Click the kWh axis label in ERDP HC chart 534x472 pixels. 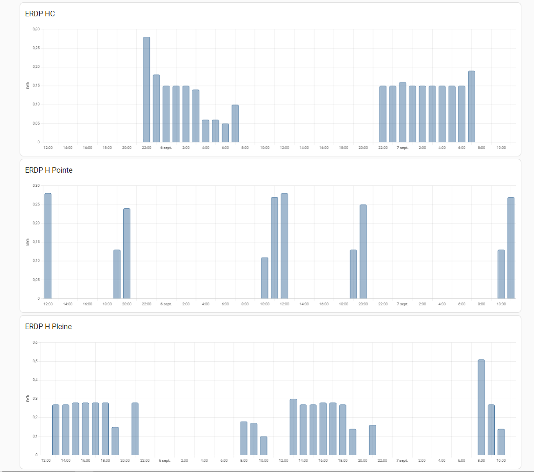(x=28, y=86)
